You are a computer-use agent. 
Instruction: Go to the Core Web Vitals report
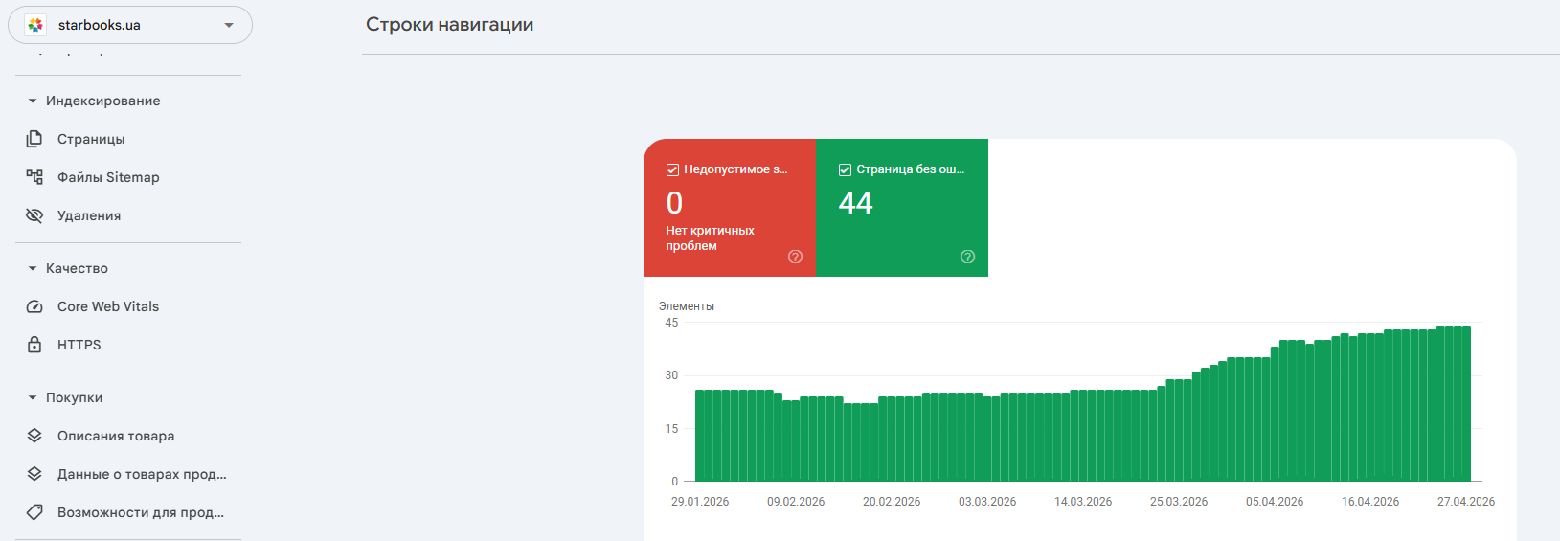108,306
